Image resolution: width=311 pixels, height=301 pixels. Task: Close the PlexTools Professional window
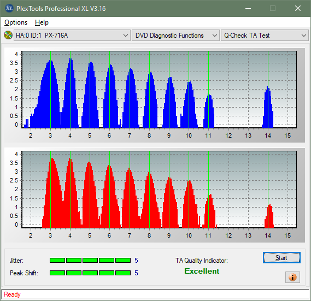point(298,8)
